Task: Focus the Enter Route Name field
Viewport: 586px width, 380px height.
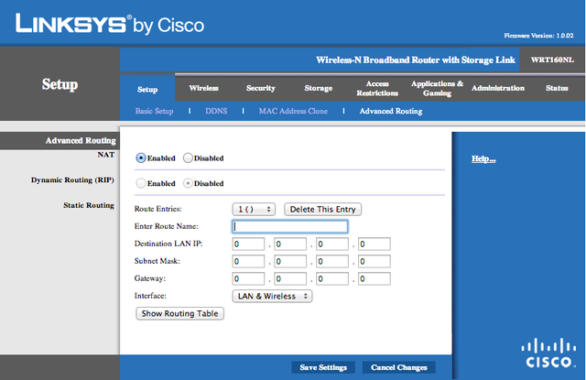Action: [290, 226]
